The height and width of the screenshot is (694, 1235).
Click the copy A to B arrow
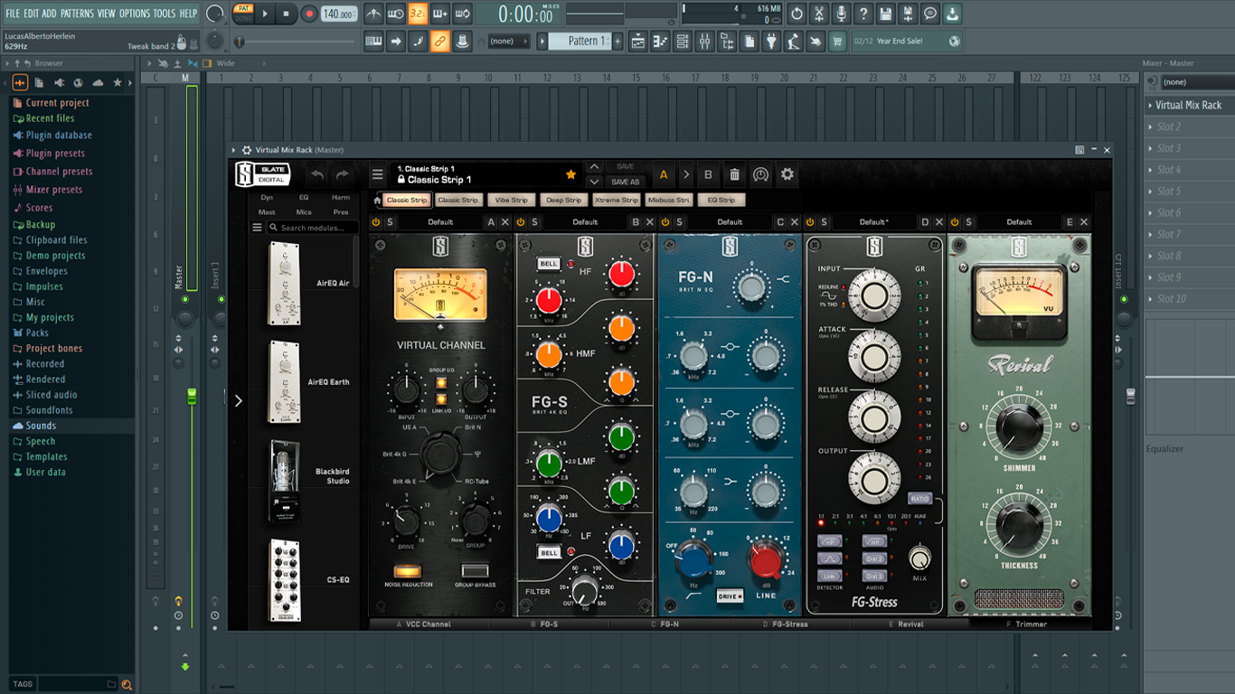686,174
